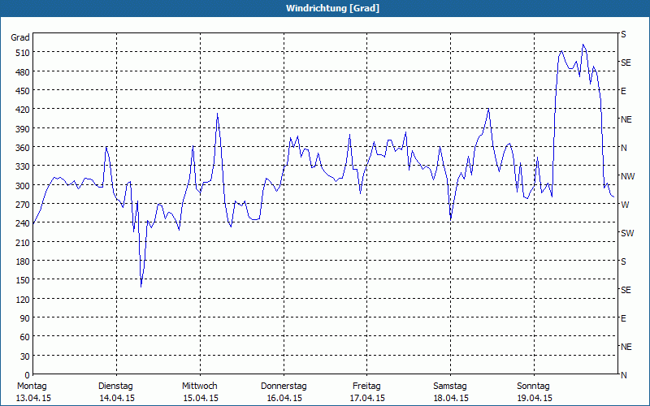The image size is (650, 406).
Task: Choose the 300 y-axis label
Action: [x=23, y=186]
